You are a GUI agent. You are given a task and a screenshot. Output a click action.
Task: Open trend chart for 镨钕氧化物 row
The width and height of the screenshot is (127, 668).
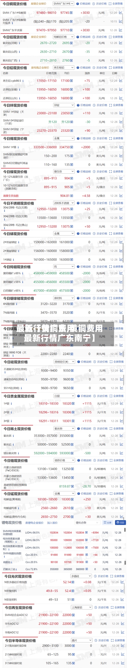click(x=122, y=453)
